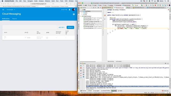Open the Gradle side panel tab

170,10
